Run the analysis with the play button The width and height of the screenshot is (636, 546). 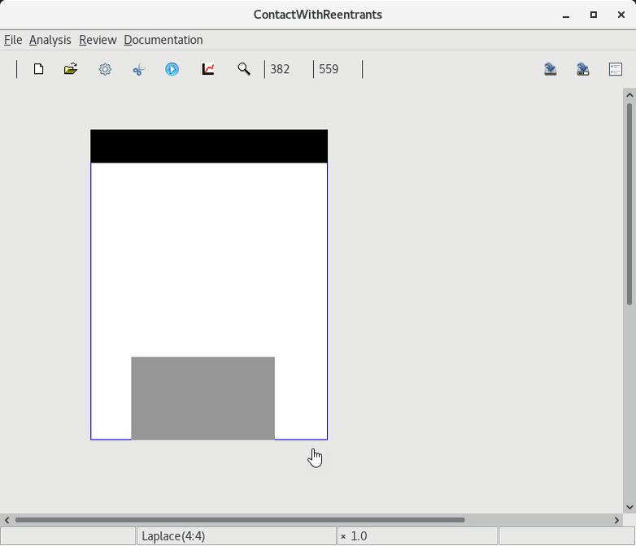click(x=172, y=69)
